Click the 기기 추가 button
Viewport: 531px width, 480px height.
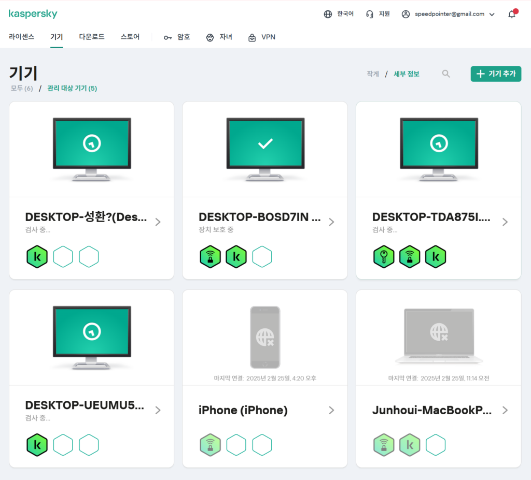point(496,74)
